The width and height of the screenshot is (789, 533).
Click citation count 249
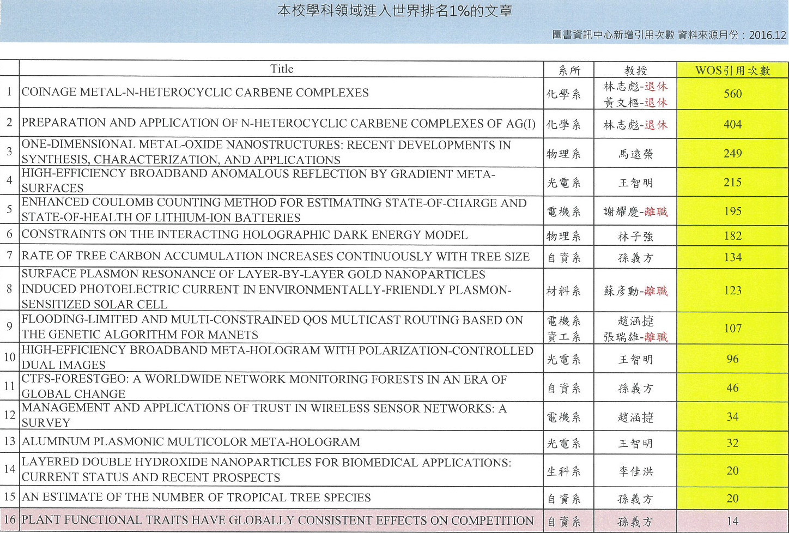(x=732, y=154)
